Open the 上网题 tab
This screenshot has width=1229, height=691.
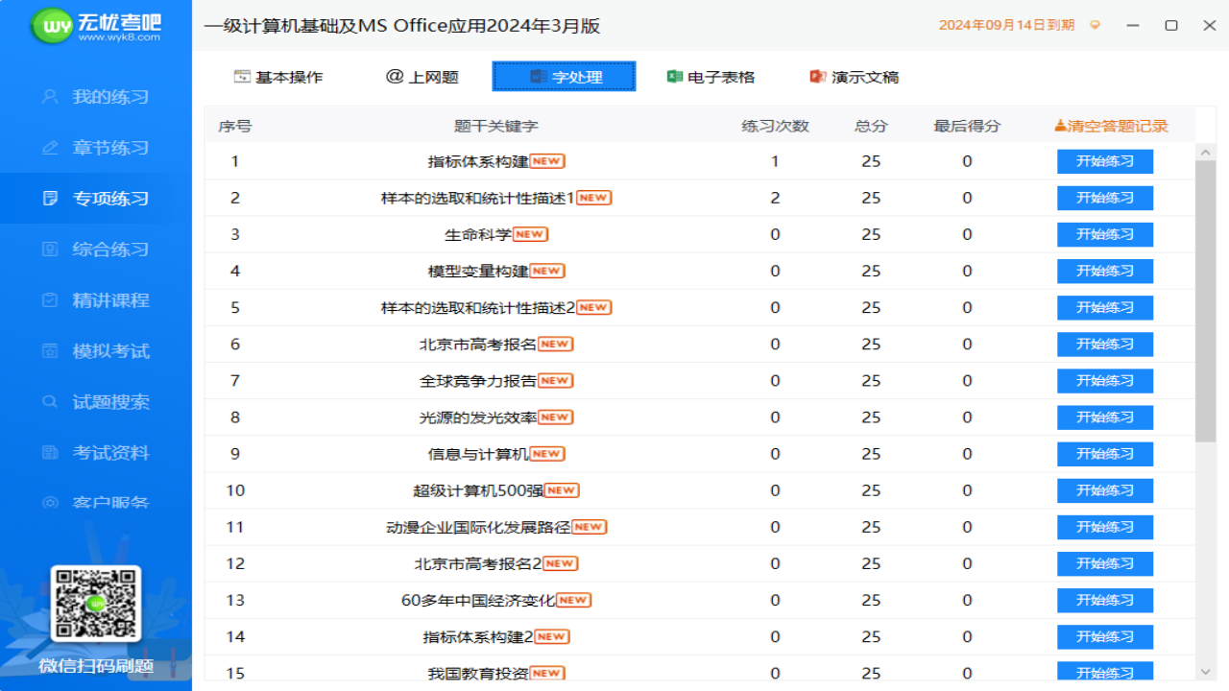click(x=422, y=75)
